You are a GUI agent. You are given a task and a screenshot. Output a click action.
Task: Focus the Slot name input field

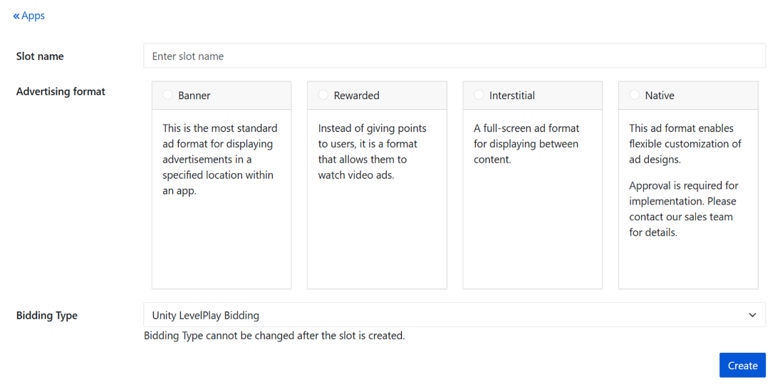(454, 56)
